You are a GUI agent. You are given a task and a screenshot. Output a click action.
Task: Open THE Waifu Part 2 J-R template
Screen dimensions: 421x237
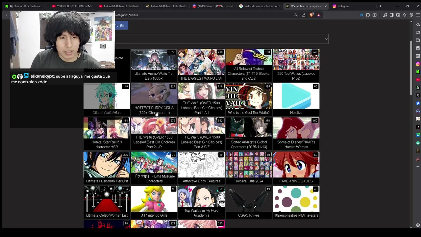tap(154, 134)
